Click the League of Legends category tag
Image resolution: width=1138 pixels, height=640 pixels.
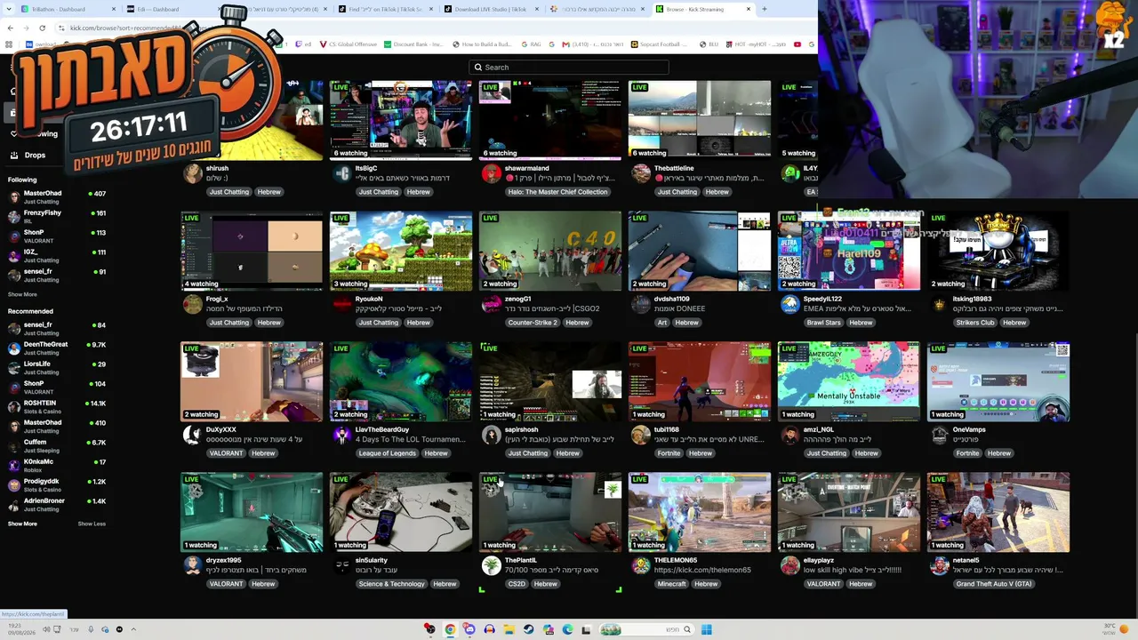[x=387, y=453]
